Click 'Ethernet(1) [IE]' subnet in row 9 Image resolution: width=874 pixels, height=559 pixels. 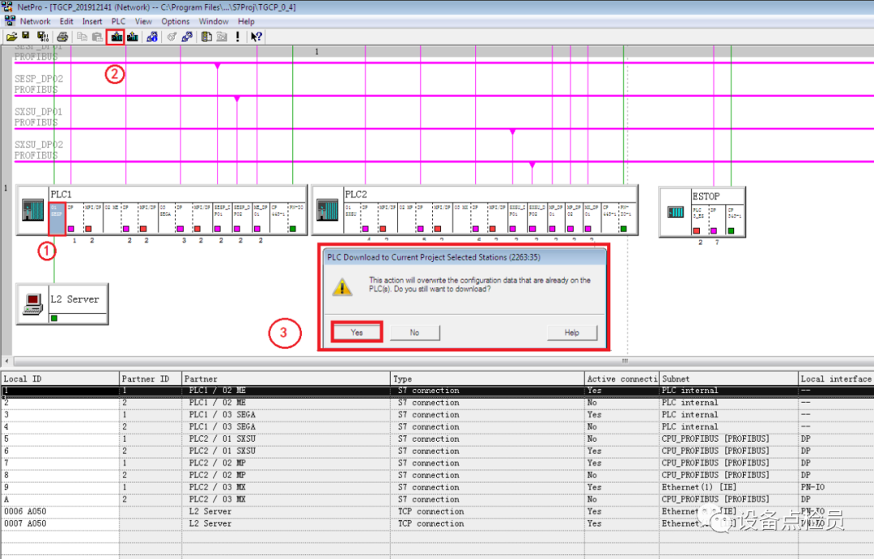point(699,487)
